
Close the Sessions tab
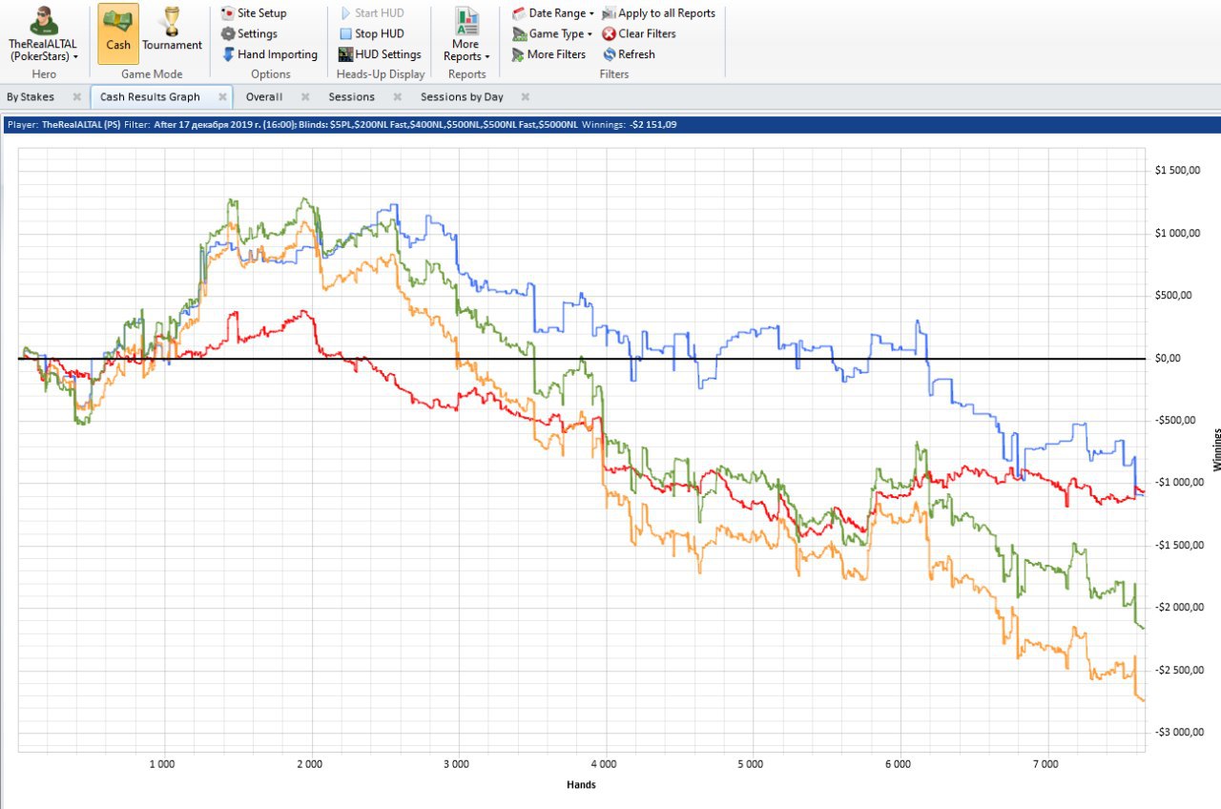tap(397, 96)
